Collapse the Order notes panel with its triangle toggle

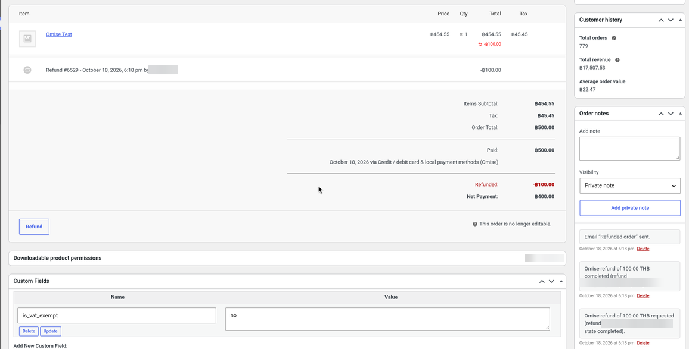click(680, 114)
